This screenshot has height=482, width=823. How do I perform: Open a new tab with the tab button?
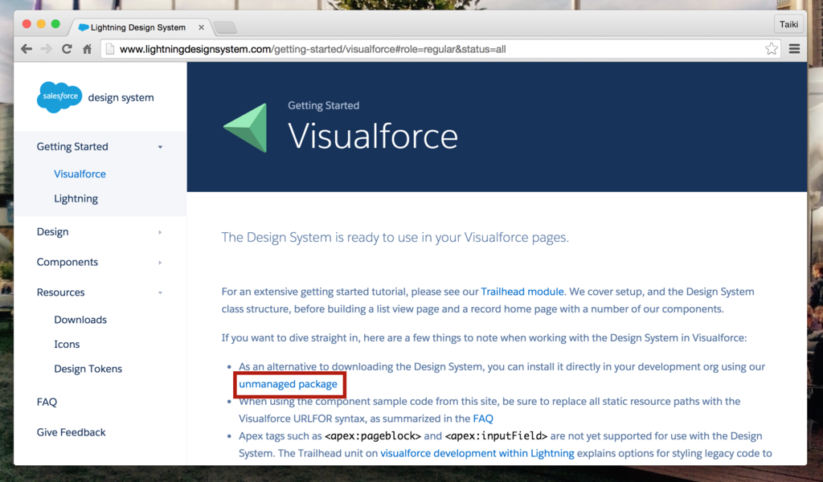[x=225, y=27]
